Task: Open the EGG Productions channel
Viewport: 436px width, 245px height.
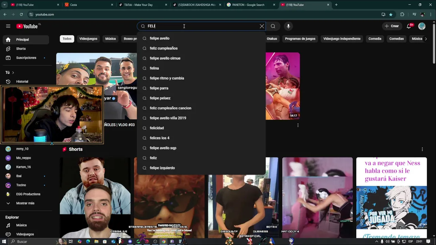Action: pos(26,194)
